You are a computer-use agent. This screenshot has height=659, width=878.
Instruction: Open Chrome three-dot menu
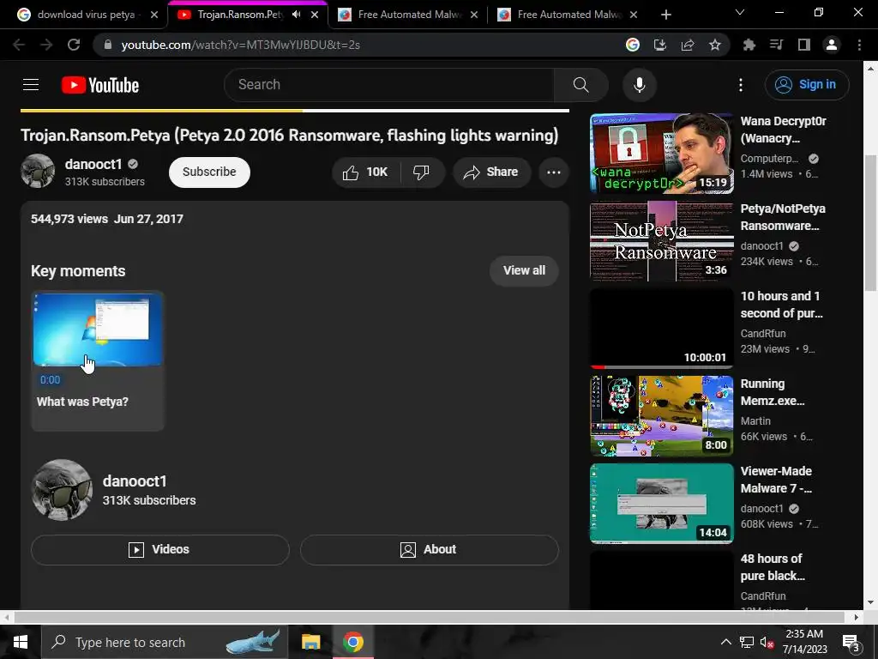point(859,45)
